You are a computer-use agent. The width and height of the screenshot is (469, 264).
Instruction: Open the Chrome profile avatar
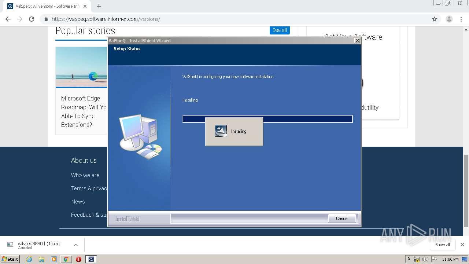click(449, 19)
